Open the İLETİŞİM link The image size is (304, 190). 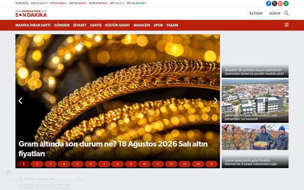[x=256, y=14]
